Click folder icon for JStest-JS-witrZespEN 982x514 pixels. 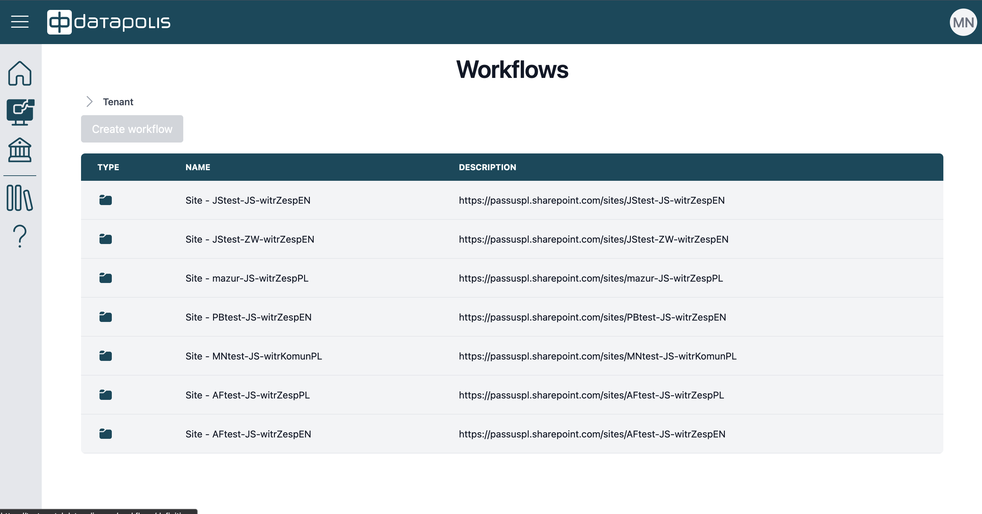tap(106, 200)
